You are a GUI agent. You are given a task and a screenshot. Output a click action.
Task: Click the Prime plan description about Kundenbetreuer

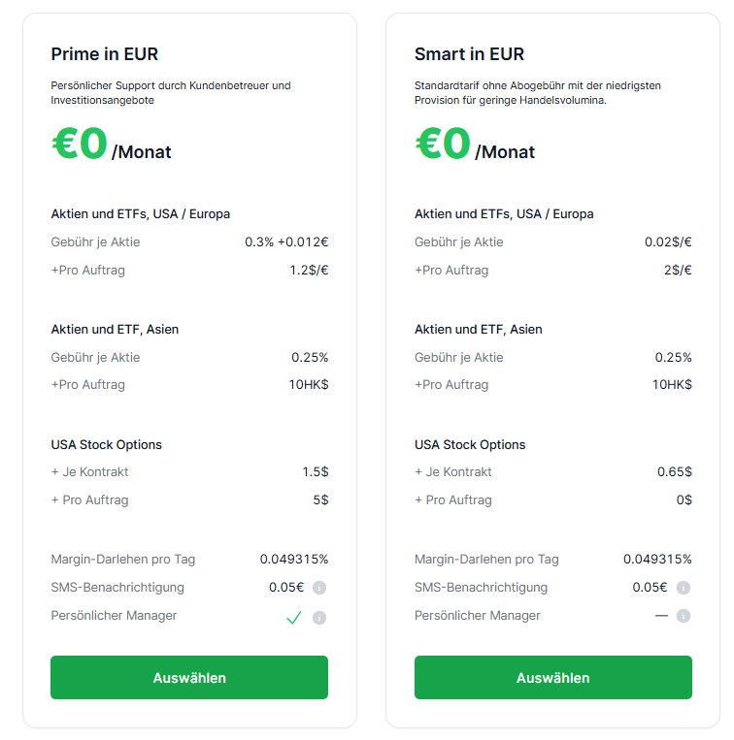pos(171,92)
